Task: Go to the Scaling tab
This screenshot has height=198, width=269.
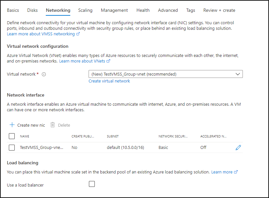Action: (x=85, y=10)
